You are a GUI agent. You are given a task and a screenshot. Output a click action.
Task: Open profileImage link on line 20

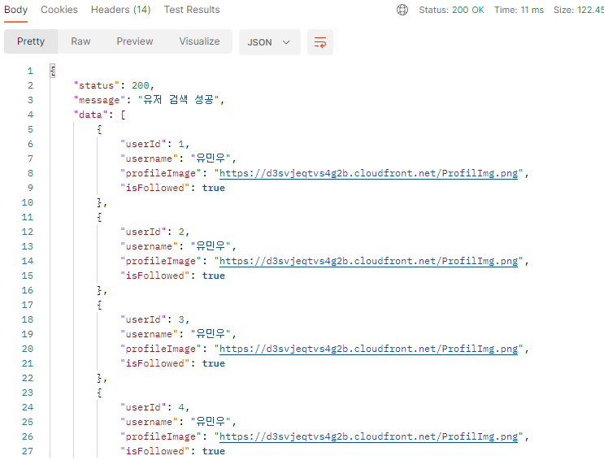click(x=368, y=349)
